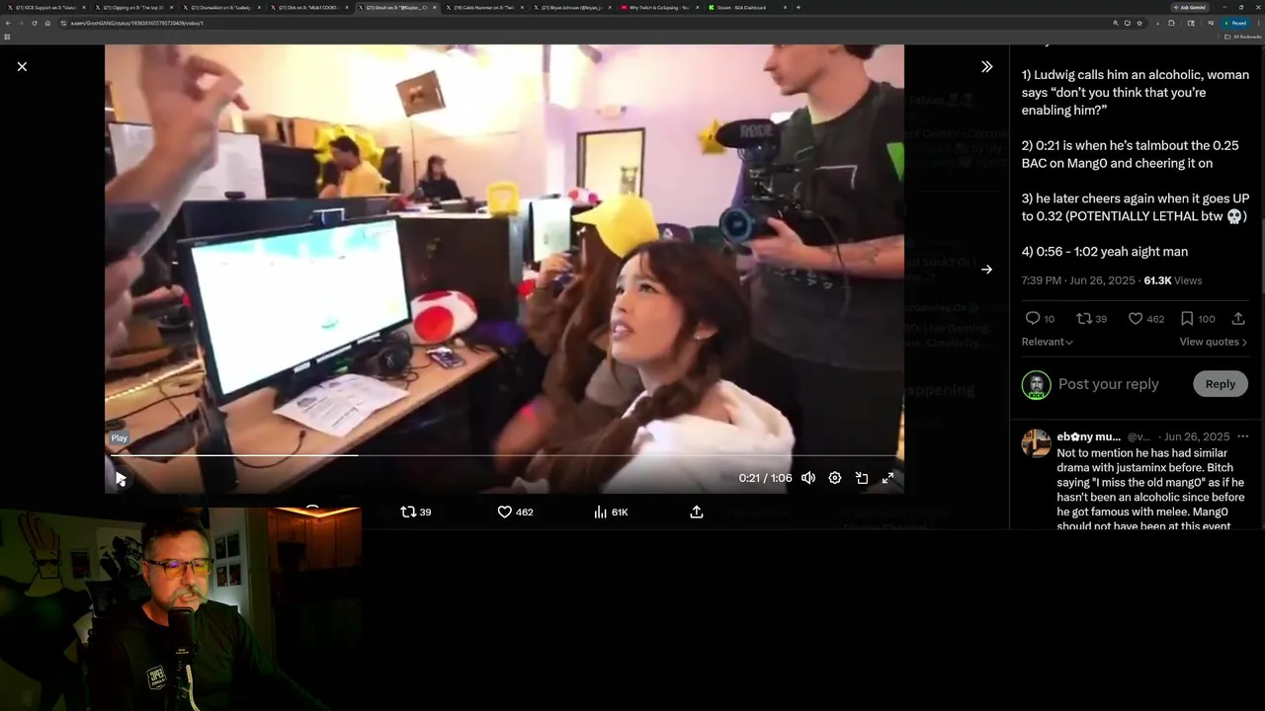Seek on the video progress bar
Screen dimensions: 1265x711
click(x=504, y=455)
